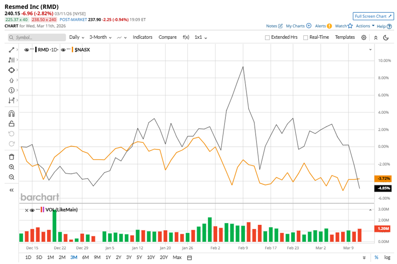Image resolution: width=397 pixels, height=264 pixels.
Task: Toggle percent scale mode
Action: pos(376,257)
